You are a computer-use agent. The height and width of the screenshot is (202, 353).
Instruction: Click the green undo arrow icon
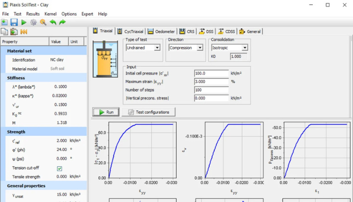52,22
